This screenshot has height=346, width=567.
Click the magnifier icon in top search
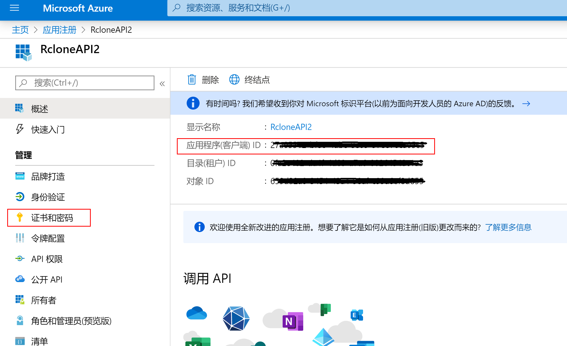(176, 8)
